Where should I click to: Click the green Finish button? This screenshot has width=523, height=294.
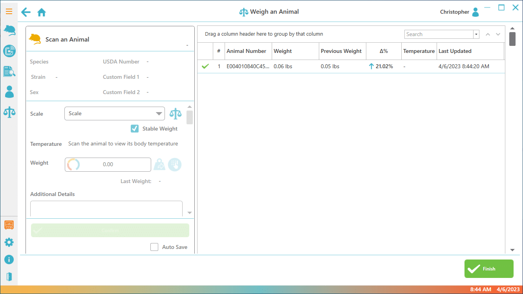[489, 269]
